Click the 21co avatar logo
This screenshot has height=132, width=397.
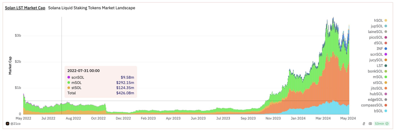pyautogui.click(x=7, y=124)
